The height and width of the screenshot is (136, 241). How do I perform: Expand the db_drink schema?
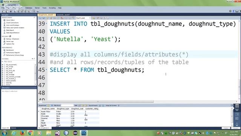[3, 69]
